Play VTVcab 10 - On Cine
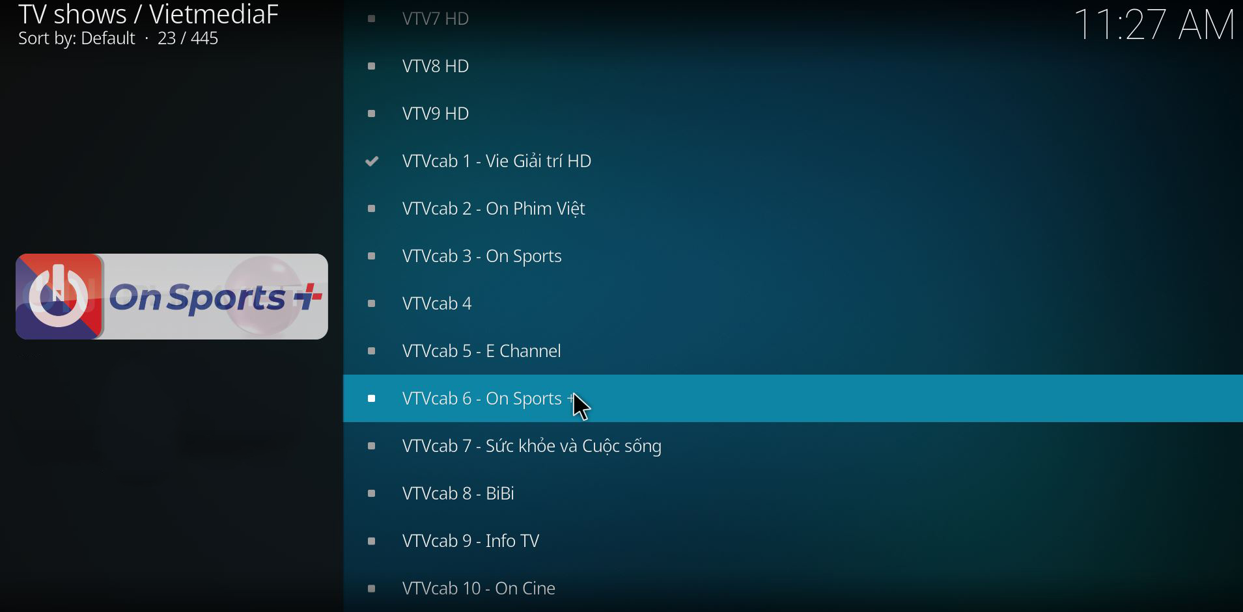This screenshot has height=612, width=1243. tap(793, 589)
